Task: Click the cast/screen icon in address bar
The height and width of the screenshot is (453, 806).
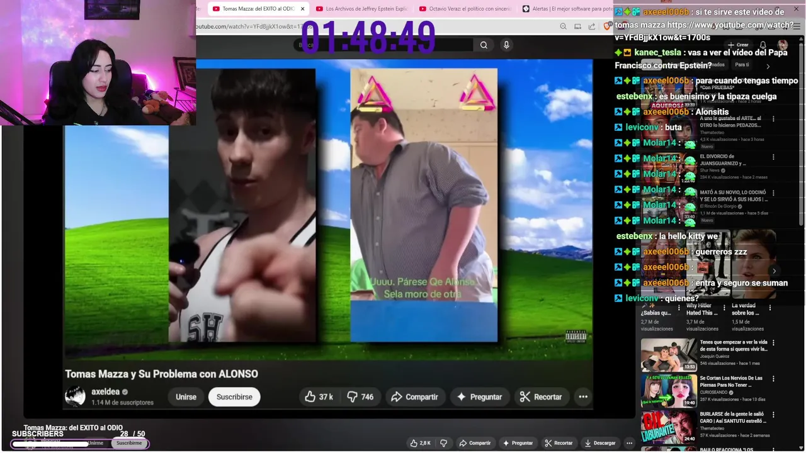Action: tap(577, 26)
